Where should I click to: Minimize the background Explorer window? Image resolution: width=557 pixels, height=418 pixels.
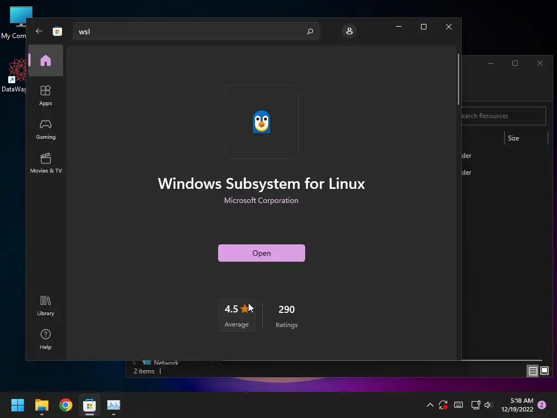(491, 63)
